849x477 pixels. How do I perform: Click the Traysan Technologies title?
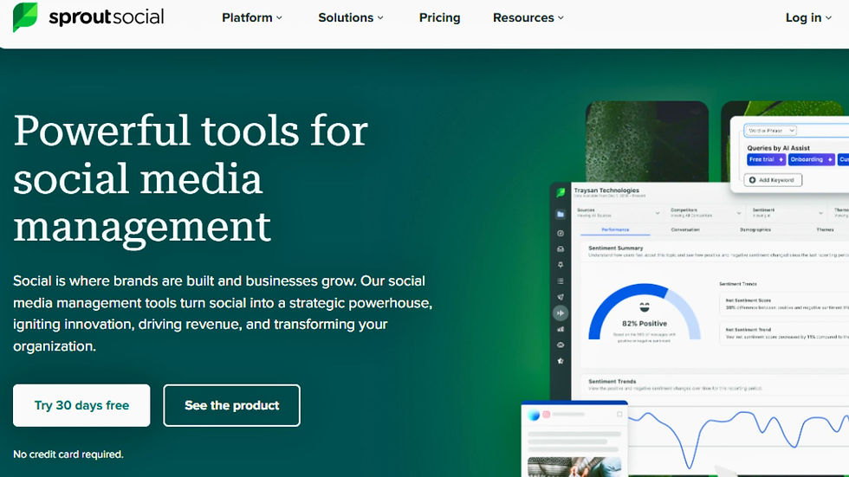606,190
